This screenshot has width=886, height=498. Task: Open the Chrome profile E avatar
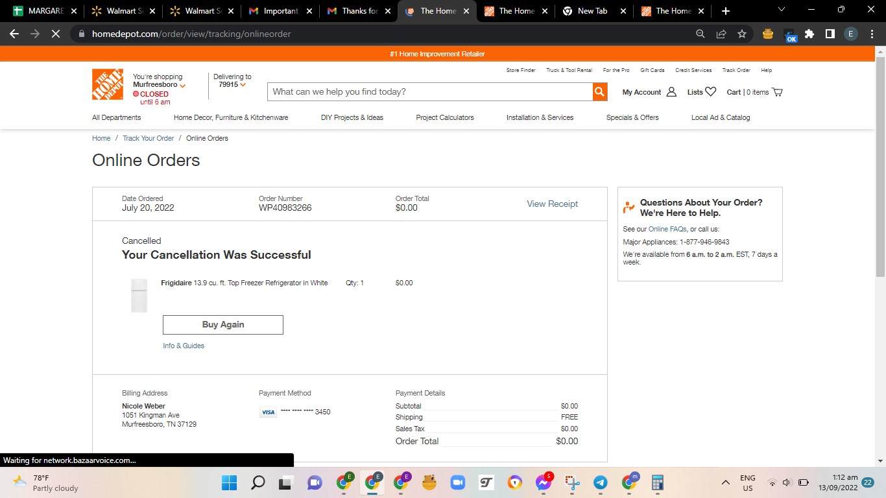pos(851,34)
